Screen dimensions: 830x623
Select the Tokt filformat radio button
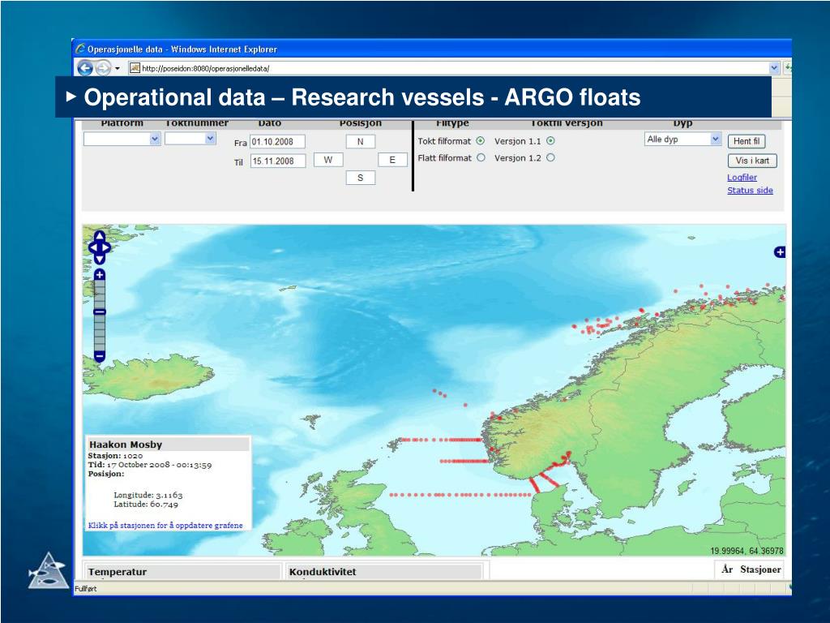coord(481,141)
